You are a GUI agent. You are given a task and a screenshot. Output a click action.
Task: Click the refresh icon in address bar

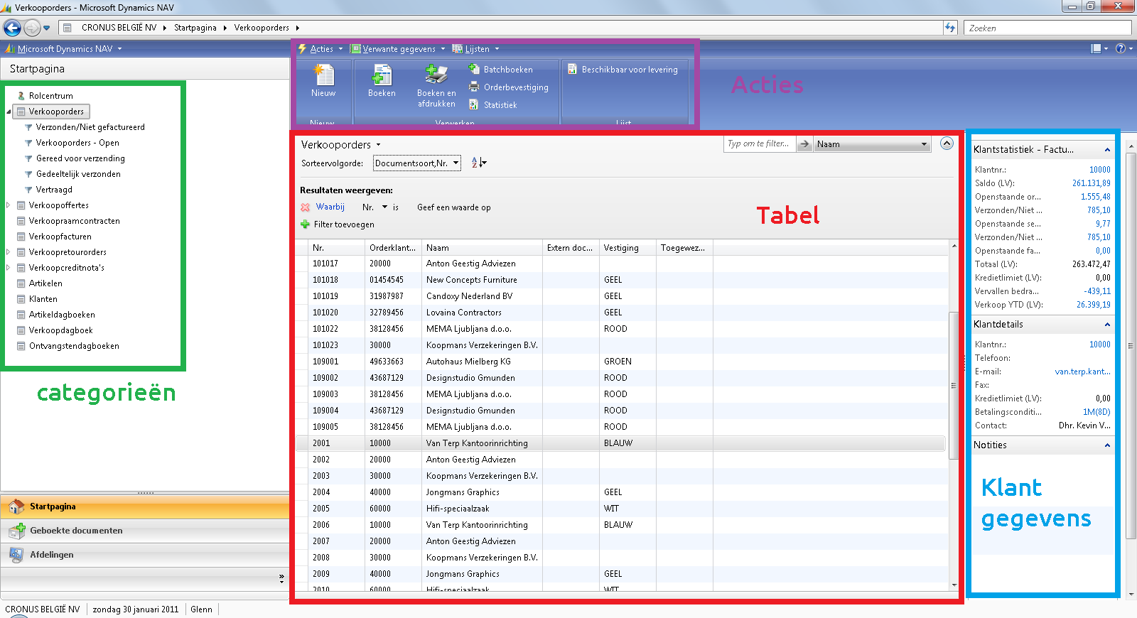[950, 28]
